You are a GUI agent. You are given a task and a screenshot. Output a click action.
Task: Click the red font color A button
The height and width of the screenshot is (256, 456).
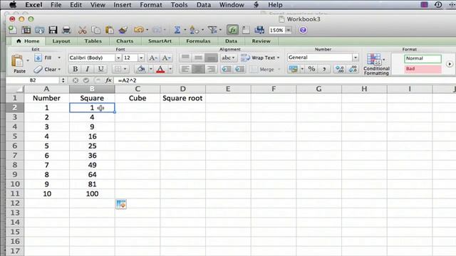(x=160, y=69)
